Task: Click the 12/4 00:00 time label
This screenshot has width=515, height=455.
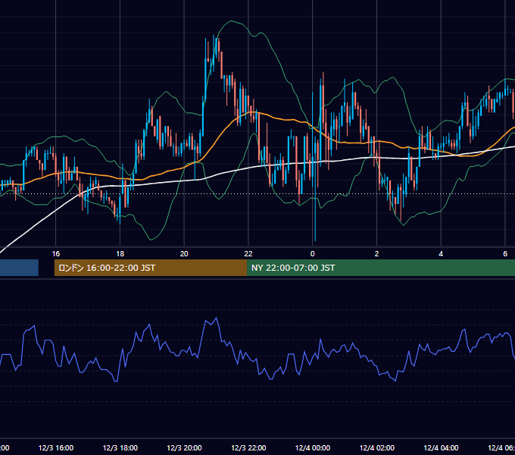Action: [x=313, y=448]
